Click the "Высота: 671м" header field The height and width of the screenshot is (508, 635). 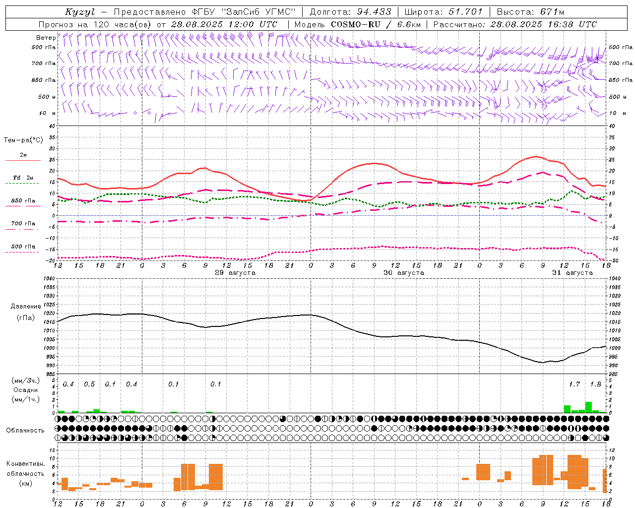530,12
